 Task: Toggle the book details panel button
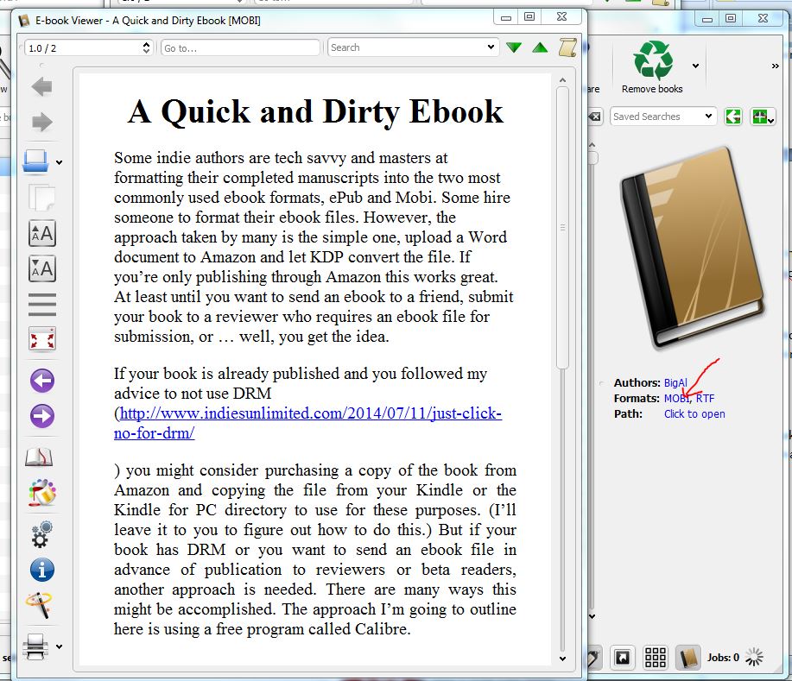[687, 658]
